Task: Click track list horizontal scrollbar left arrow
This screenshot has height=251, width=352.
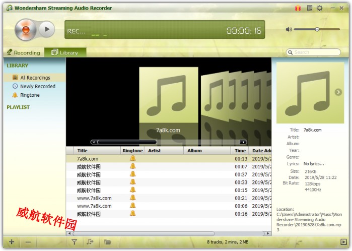Action: point(69,233)
